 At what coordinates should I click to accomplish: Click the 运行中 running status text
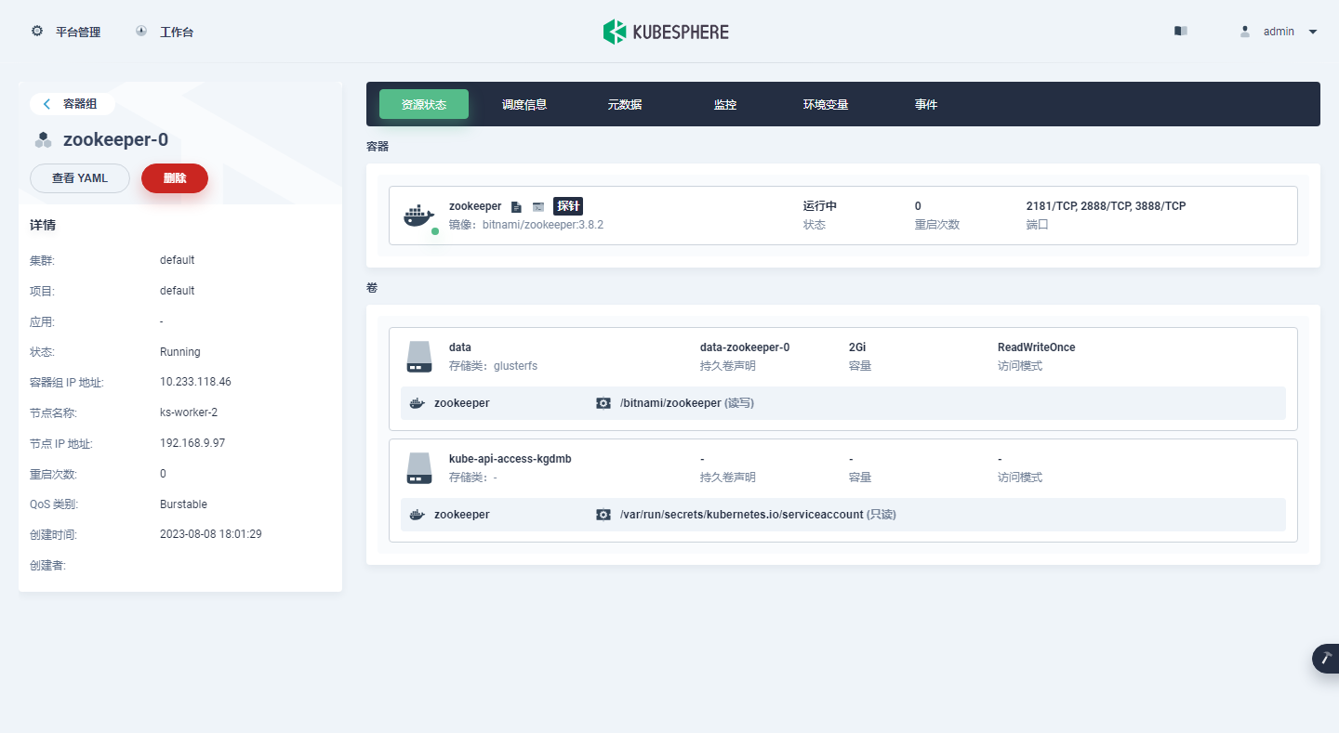(x=820, y=206)
